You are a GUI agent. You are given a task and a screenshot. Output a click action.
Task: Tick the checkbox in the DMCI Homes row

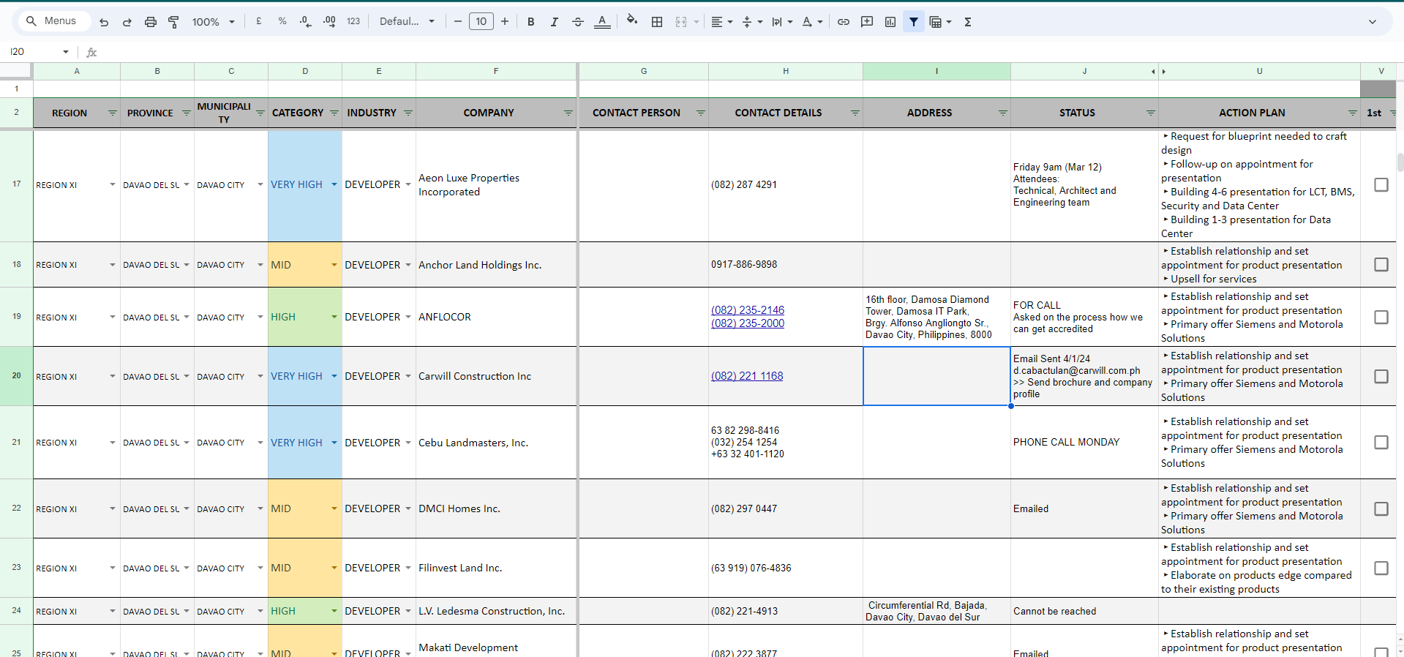[1381, 508]
